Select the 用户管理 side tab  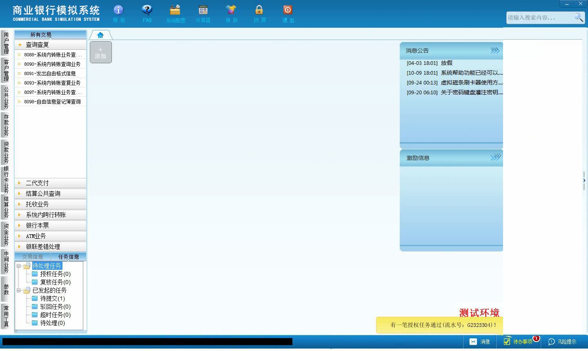(6, 43)
